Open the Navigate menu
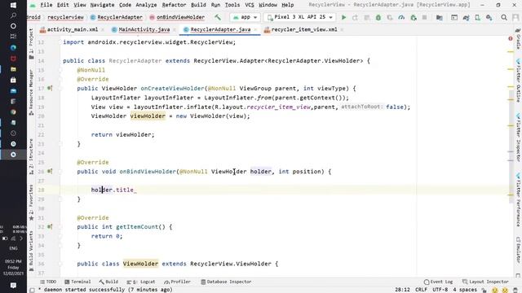The height and width of the screenshot is (293, 522). tap(102, 5)
